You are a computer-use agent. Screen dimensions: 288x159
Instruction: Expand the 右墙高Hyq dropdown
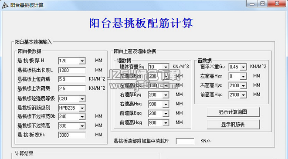pos(166,105)
